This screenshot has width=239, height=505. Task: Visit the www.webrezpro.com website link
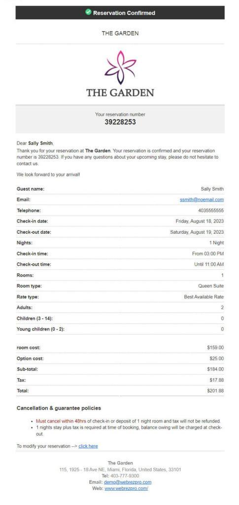126,488
